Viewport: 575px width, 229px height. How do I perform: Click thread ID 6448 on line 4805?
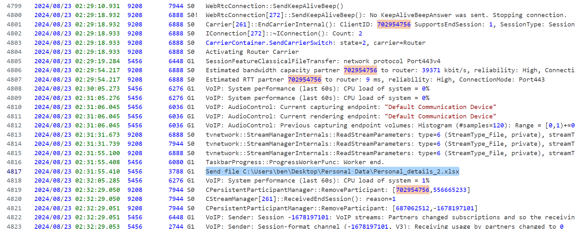click(176, 61)
